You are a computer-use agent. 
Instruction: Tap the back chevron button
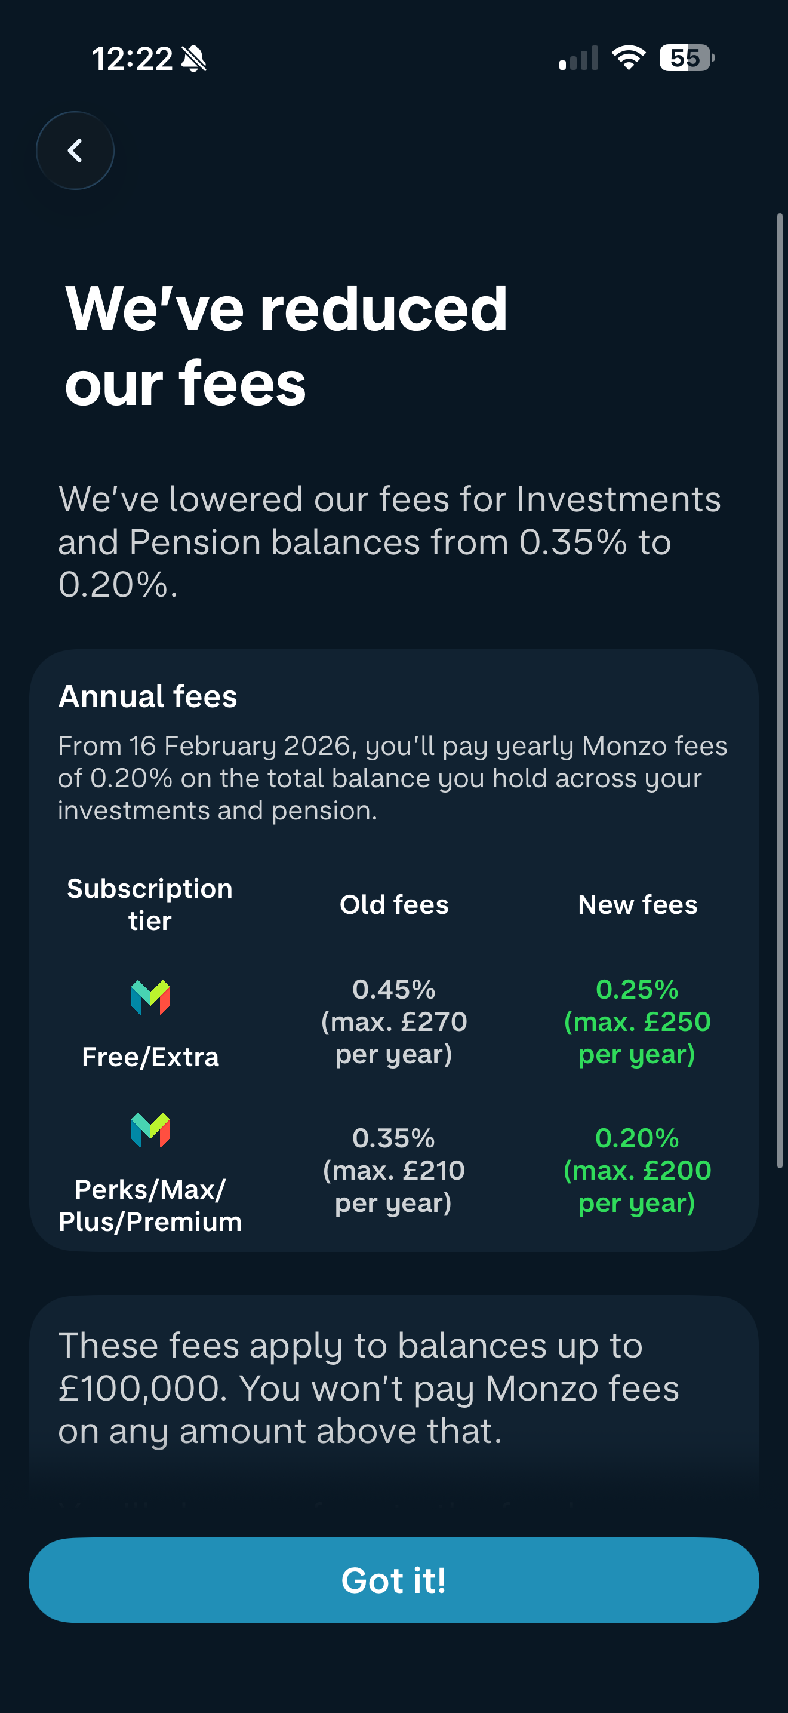coord(75,151)
